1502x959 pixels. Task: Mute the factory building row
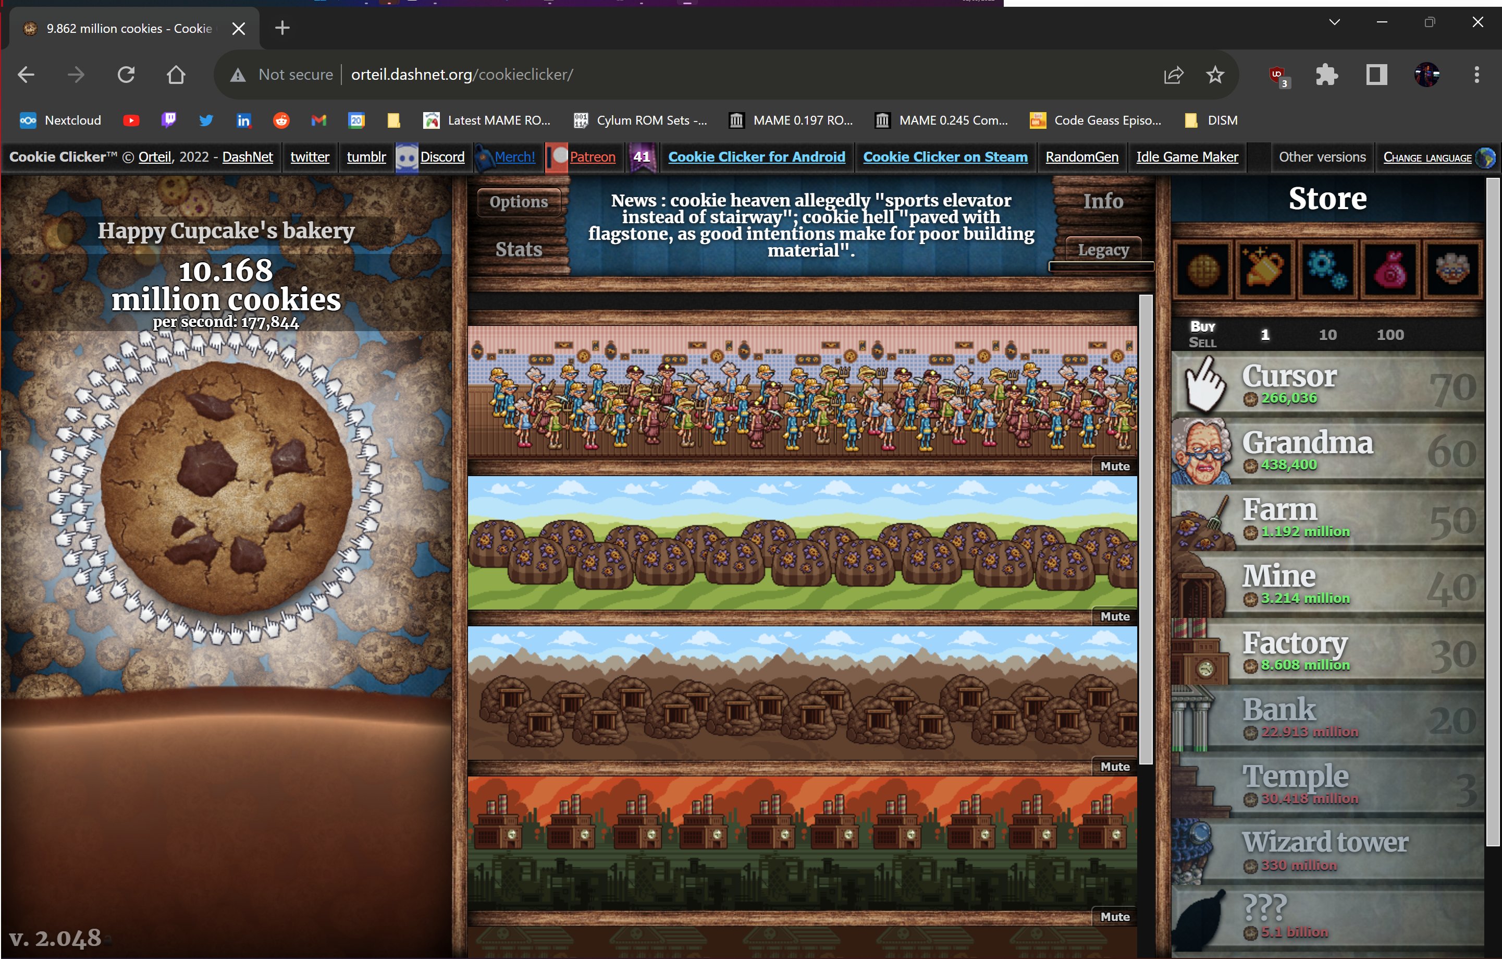tap(1115, 917)
